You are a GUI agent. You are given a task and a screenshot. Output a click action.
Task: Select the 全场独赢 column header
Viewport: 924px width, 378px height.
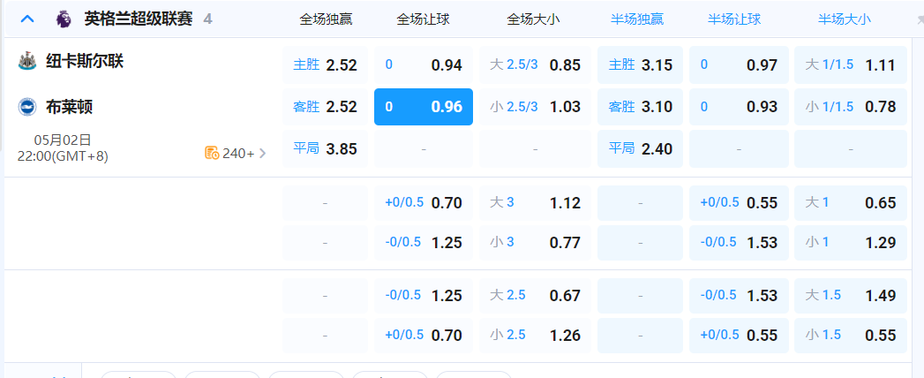point(326,19)
